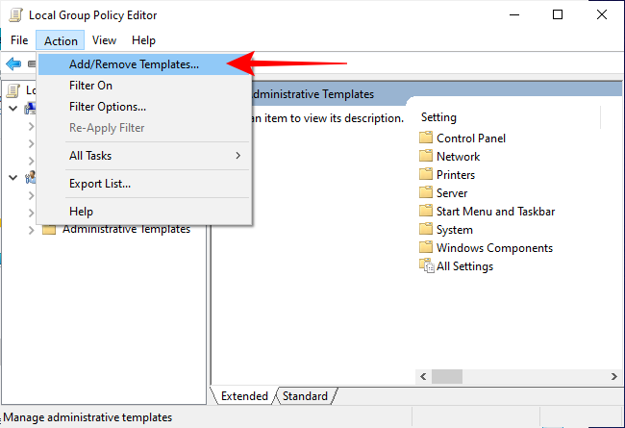This screenshot has width=625, height=428.
Task: Open the File menu
Action: point(19,40)
